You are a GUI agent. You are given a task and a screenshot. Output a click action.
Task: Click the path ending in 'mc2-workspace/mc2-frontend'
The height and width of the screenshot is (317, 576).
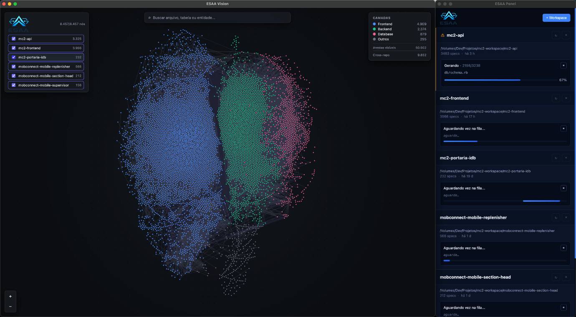coord(483,112)
